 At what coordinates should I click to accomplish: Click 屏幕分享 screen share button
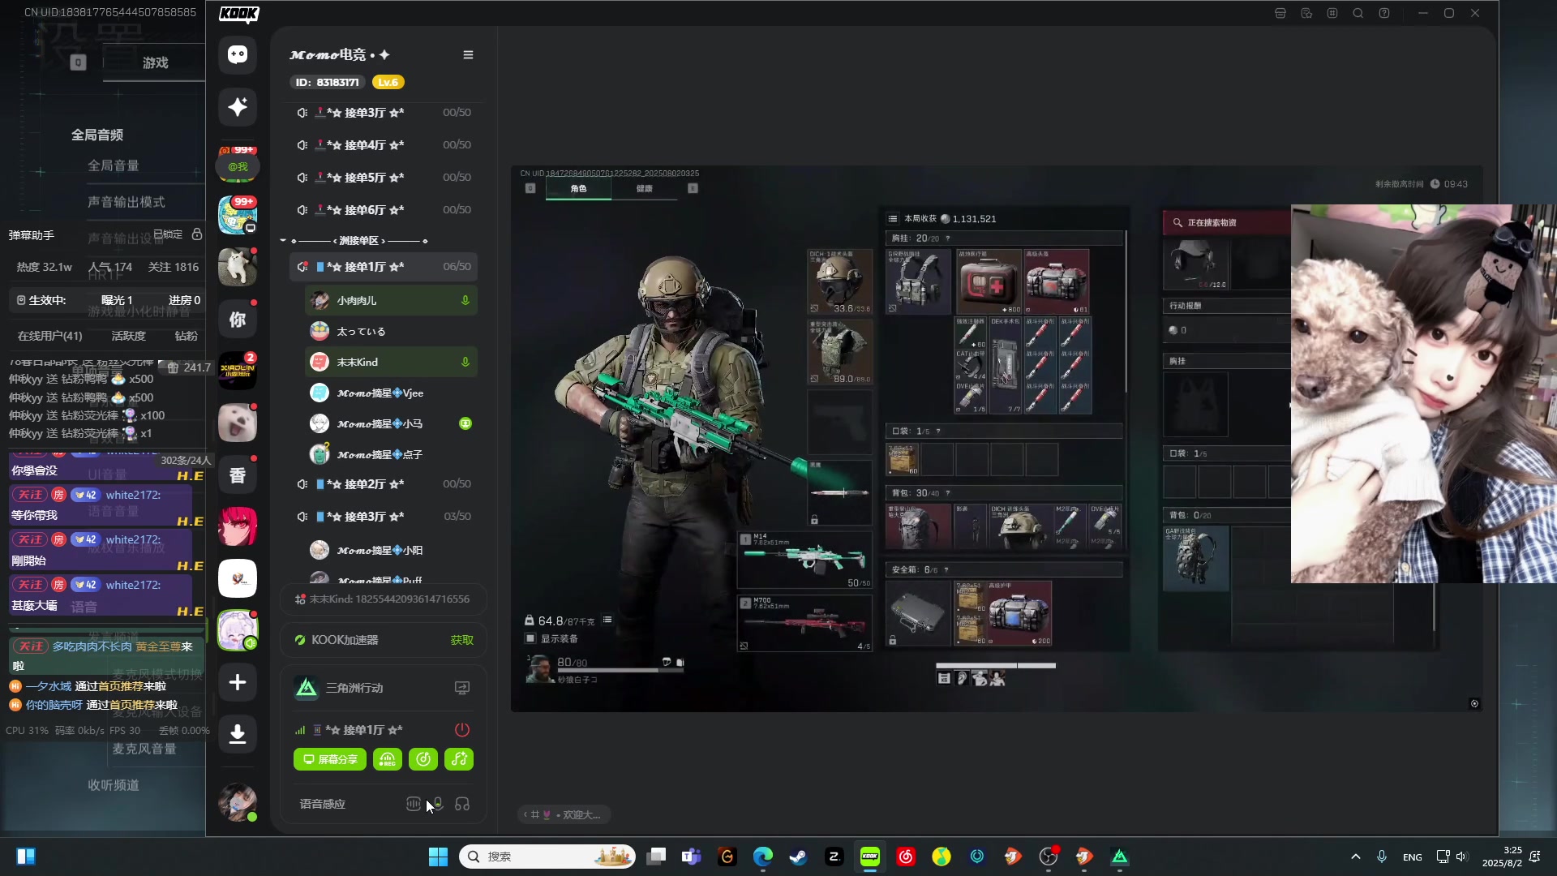pyautogui.click(x=330, y=759)
